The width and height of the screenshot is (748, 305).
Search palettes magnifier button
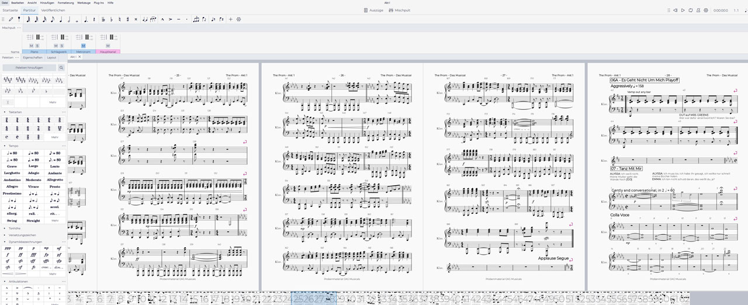tap(61, 68)
